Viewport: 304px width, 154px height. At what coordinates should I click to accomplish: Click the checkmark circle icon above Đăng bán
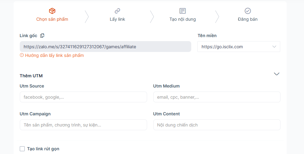point(248,11)
